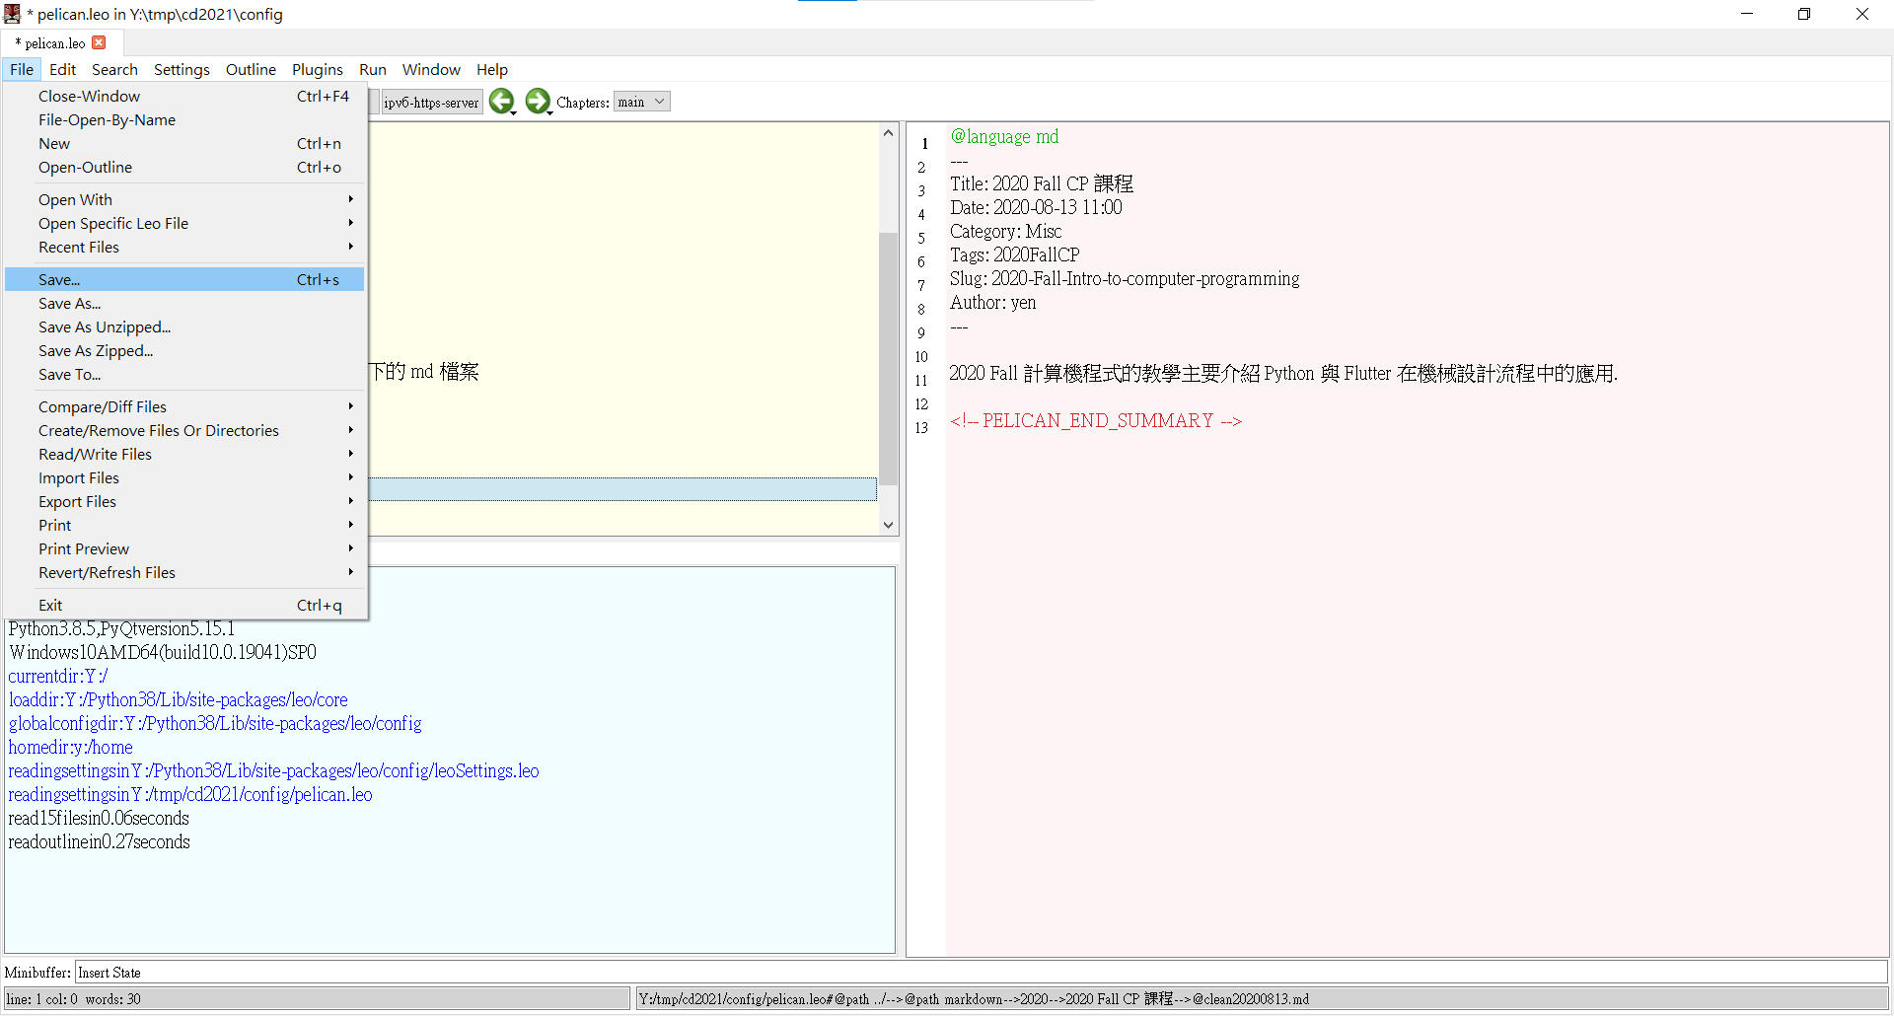Expand Print Preview submenu
Image resolution: width=1894 pixels, height=1016 pixels.
184,548
